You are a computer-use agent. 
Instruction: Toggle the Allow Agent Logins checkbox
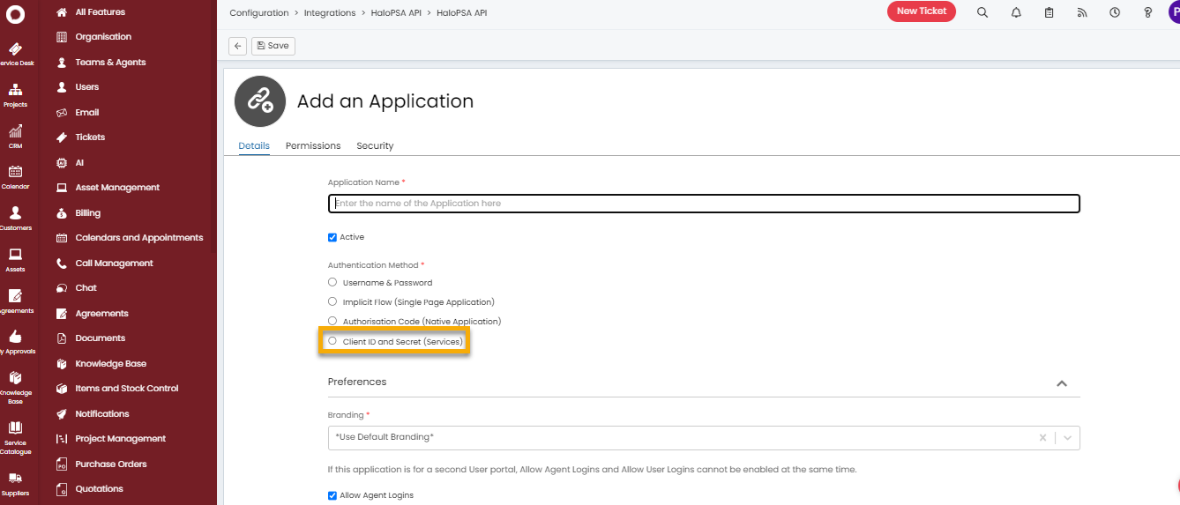click(x=332, y=495)
